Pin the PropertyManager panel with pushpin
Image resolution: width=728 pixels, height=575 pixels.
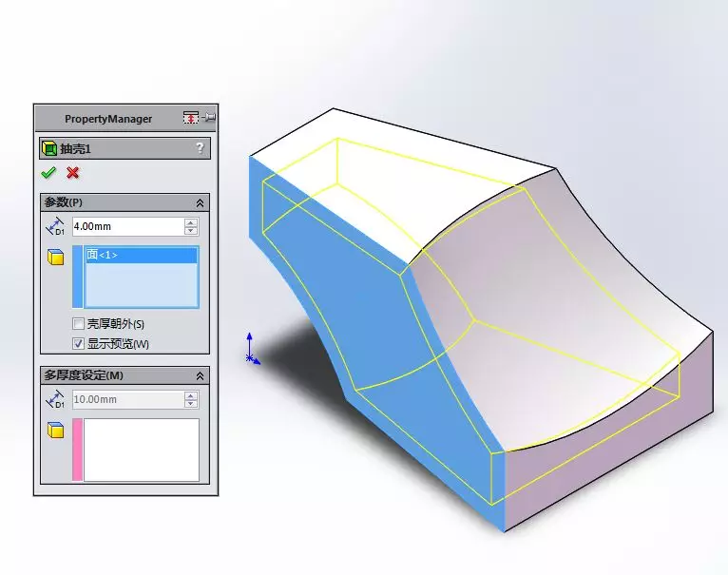pos(209,118)
